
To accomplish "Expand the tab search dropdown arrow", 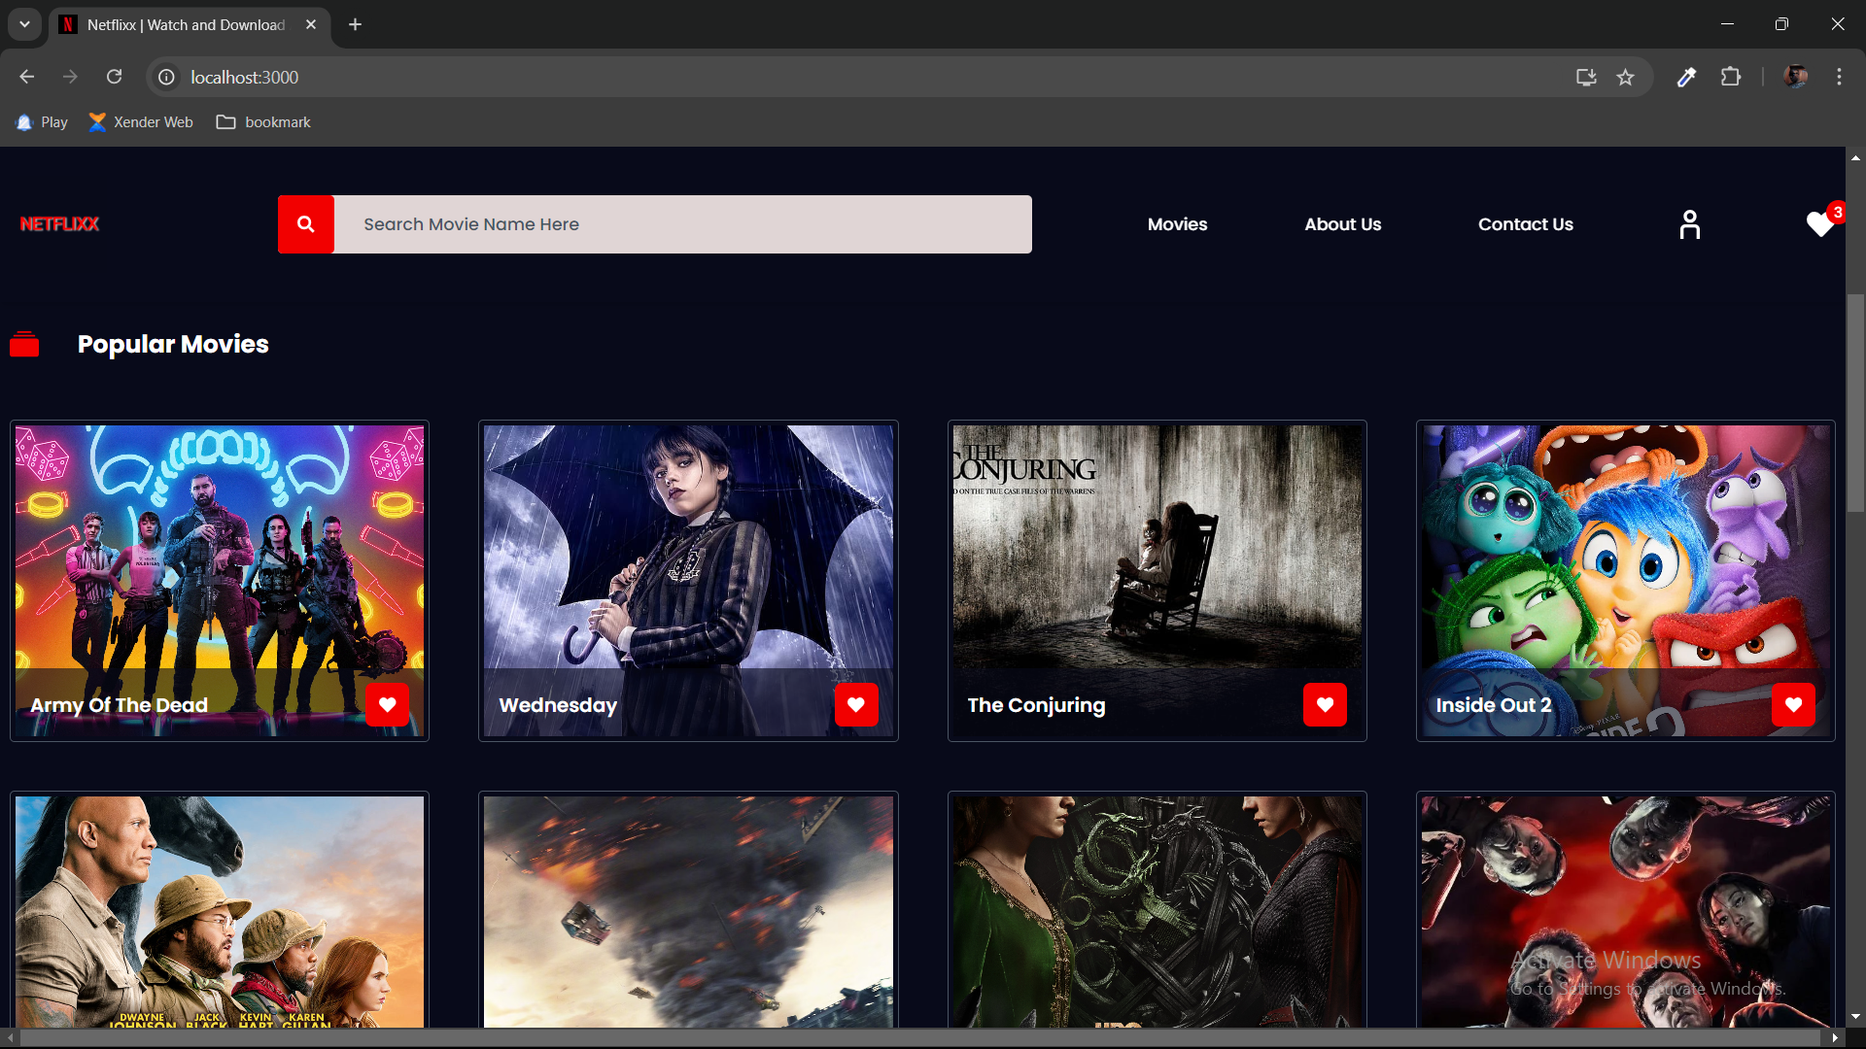I will pos(24,24).
